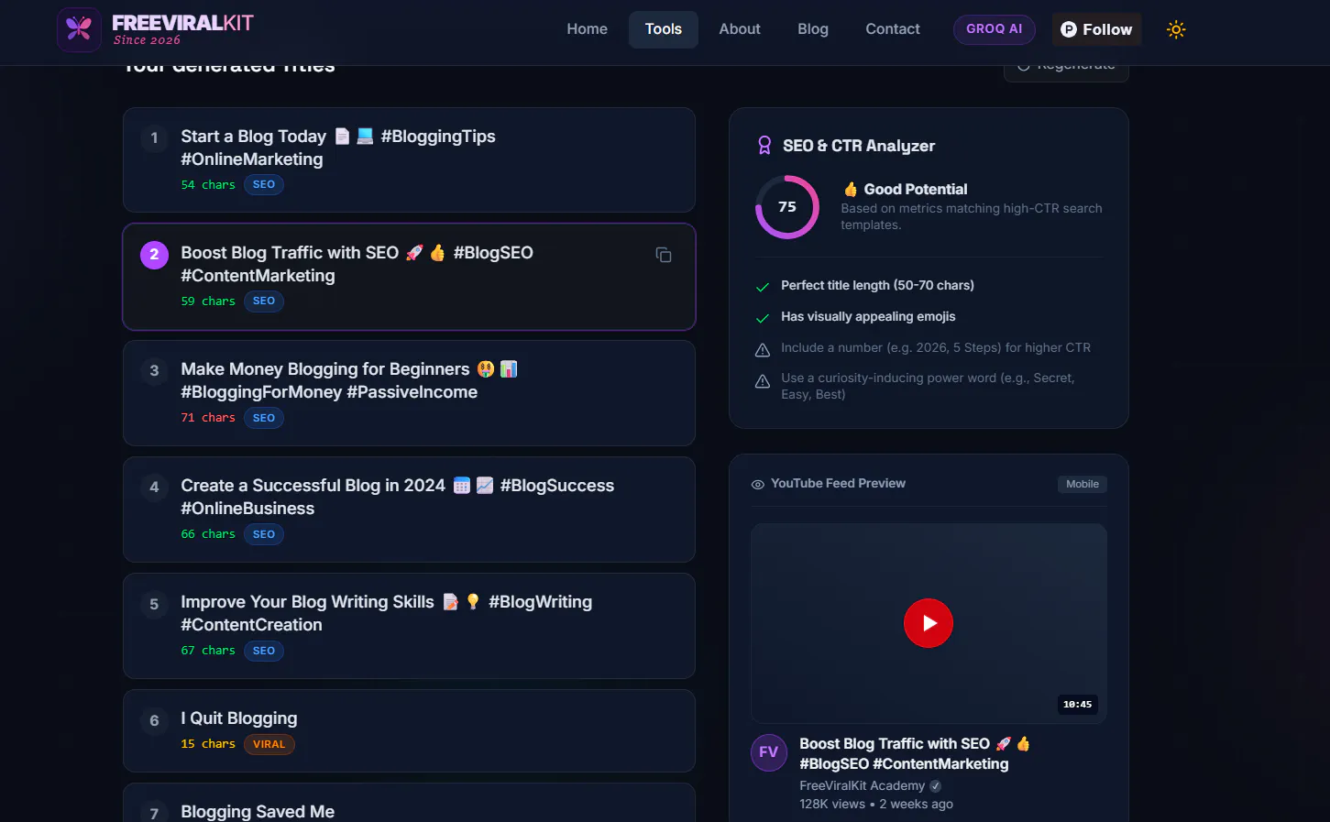Click the number 3 badge
Image resolution: width=1330 pixels, height=822 pixels.
click(x=154, y=371)
